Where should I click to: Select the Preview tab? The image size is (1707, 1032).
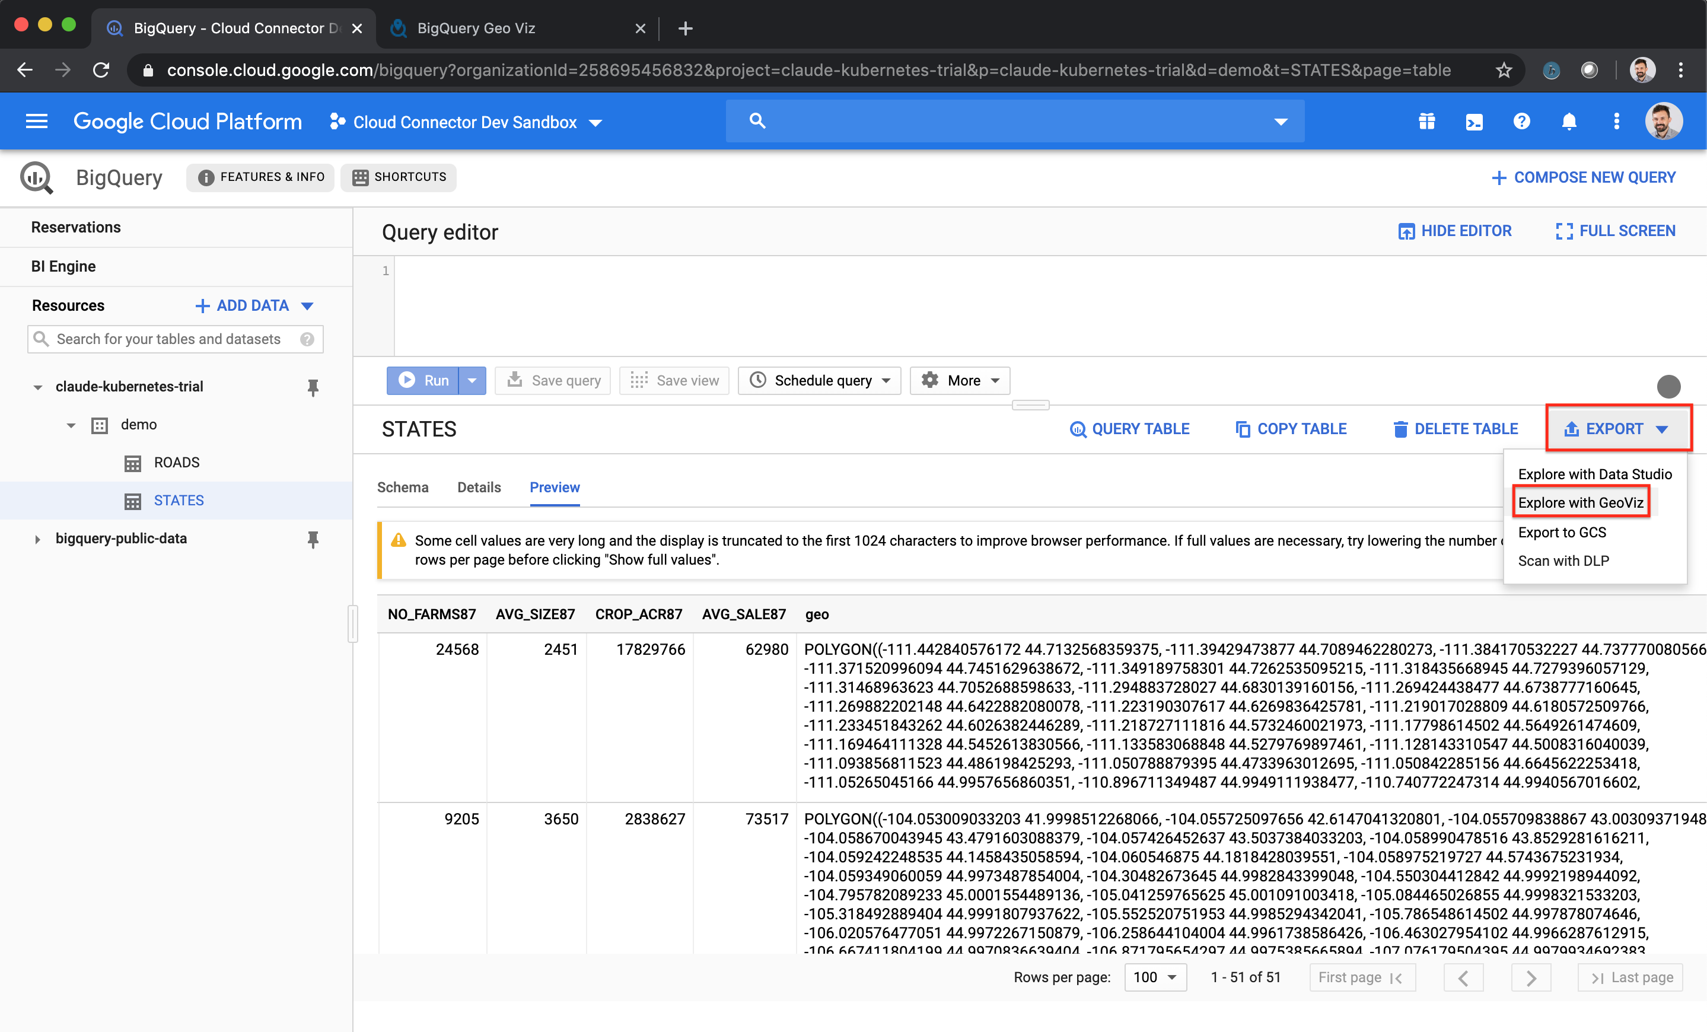click(554, 487)
